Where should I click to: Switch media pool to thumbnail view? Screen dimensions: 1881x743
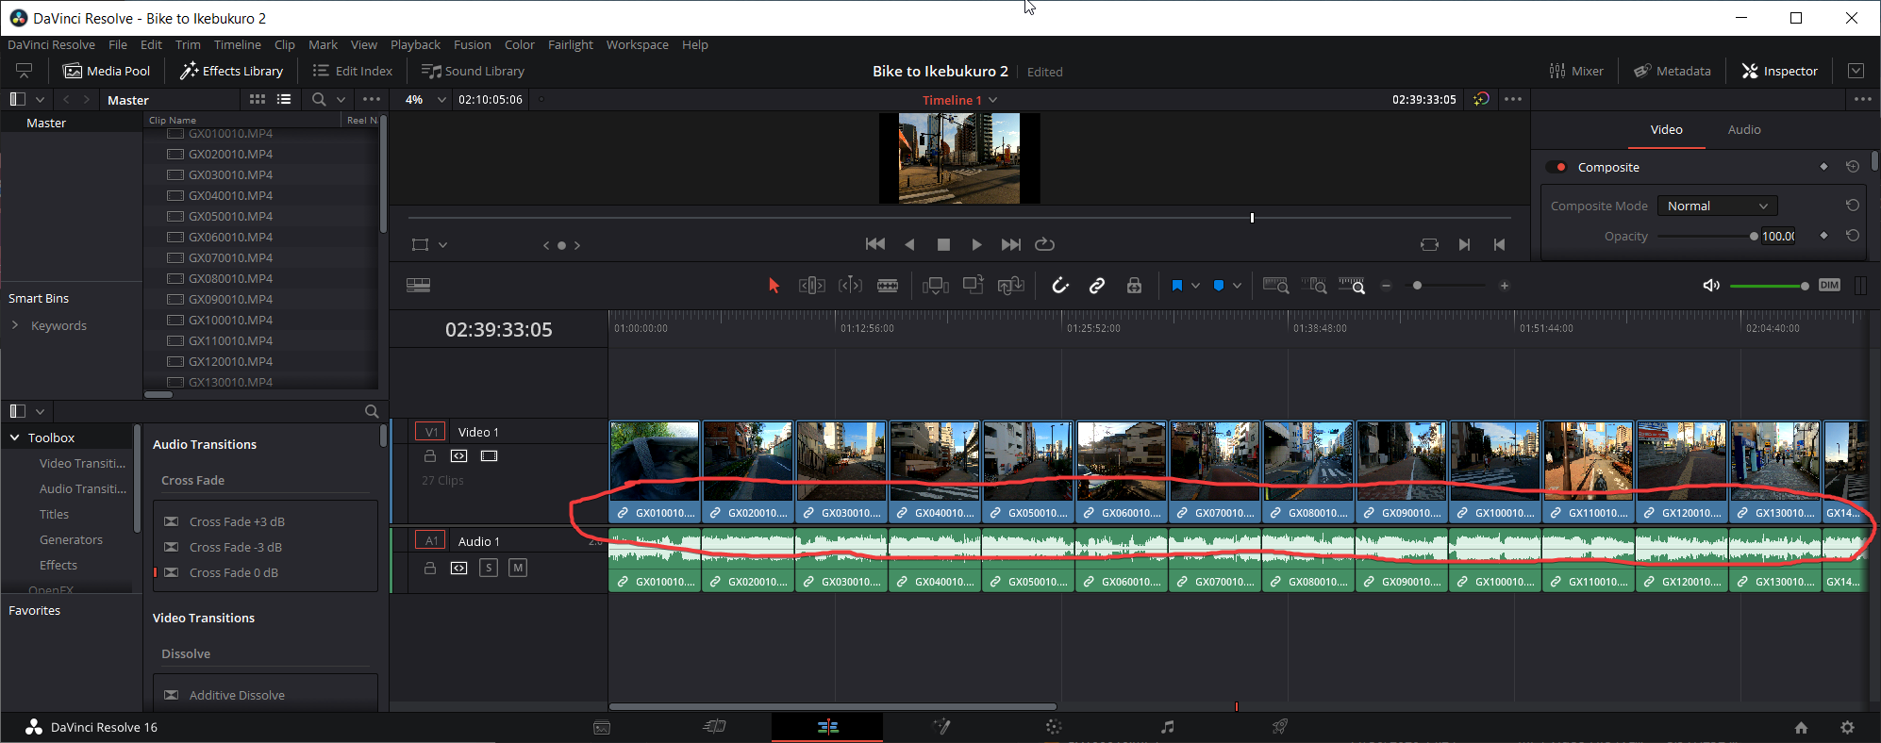pos(258,99)
